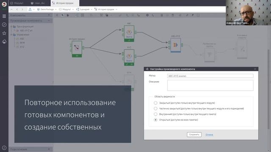Navigate forward with the right arrow

tap(22, 9)
